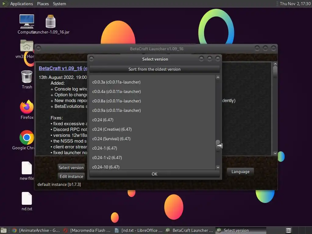Confirm selection with the OK button
The width and height of the screenshot is (312, 234).
pos(154,174)
